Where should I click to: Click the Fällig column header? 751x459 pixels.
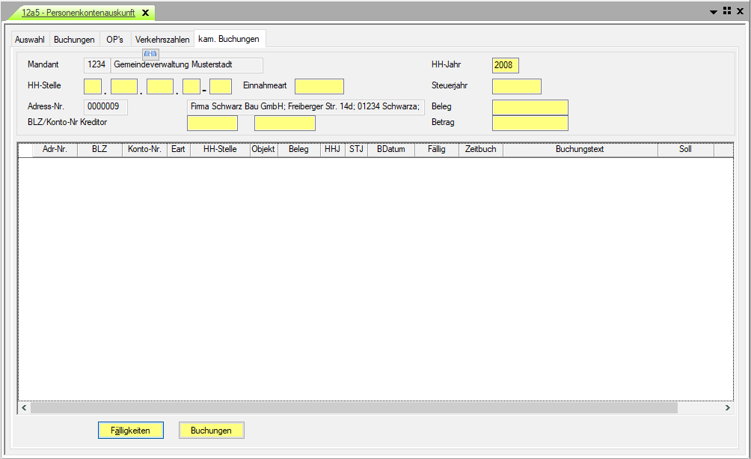click(x=437, y=150)
